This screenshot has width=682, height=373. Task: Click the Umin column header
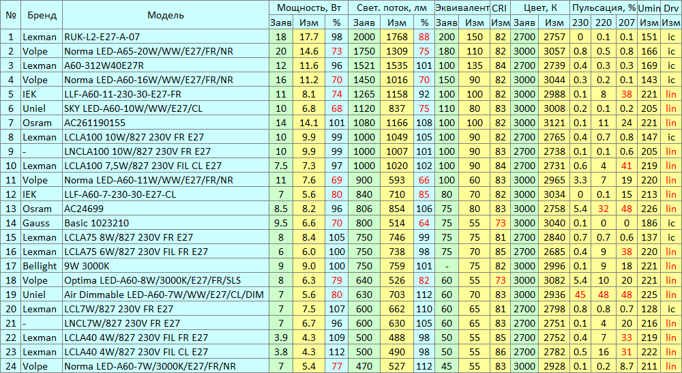tap(649, 8)
